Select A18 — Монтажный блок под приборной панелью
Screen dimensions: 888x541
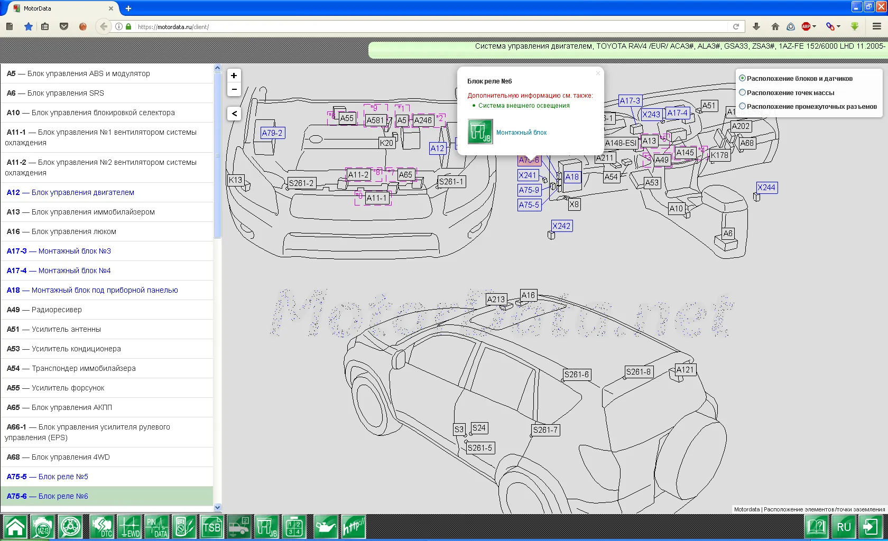pyautogui.click(x=107, y=290)
